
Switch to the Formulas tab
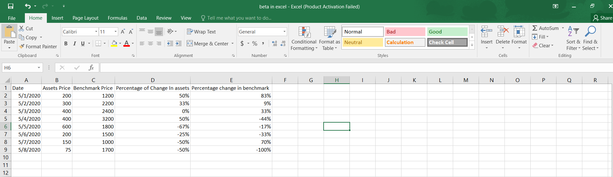point(118,18)
